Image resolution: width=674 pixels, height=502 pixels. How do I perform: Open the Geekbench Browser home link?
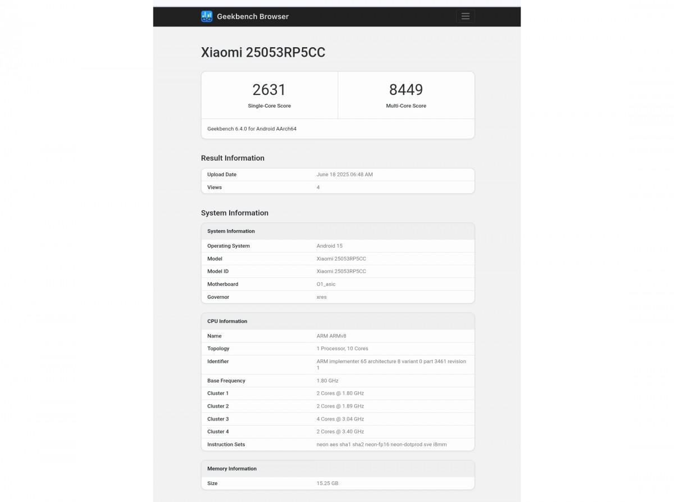[252, 16]
